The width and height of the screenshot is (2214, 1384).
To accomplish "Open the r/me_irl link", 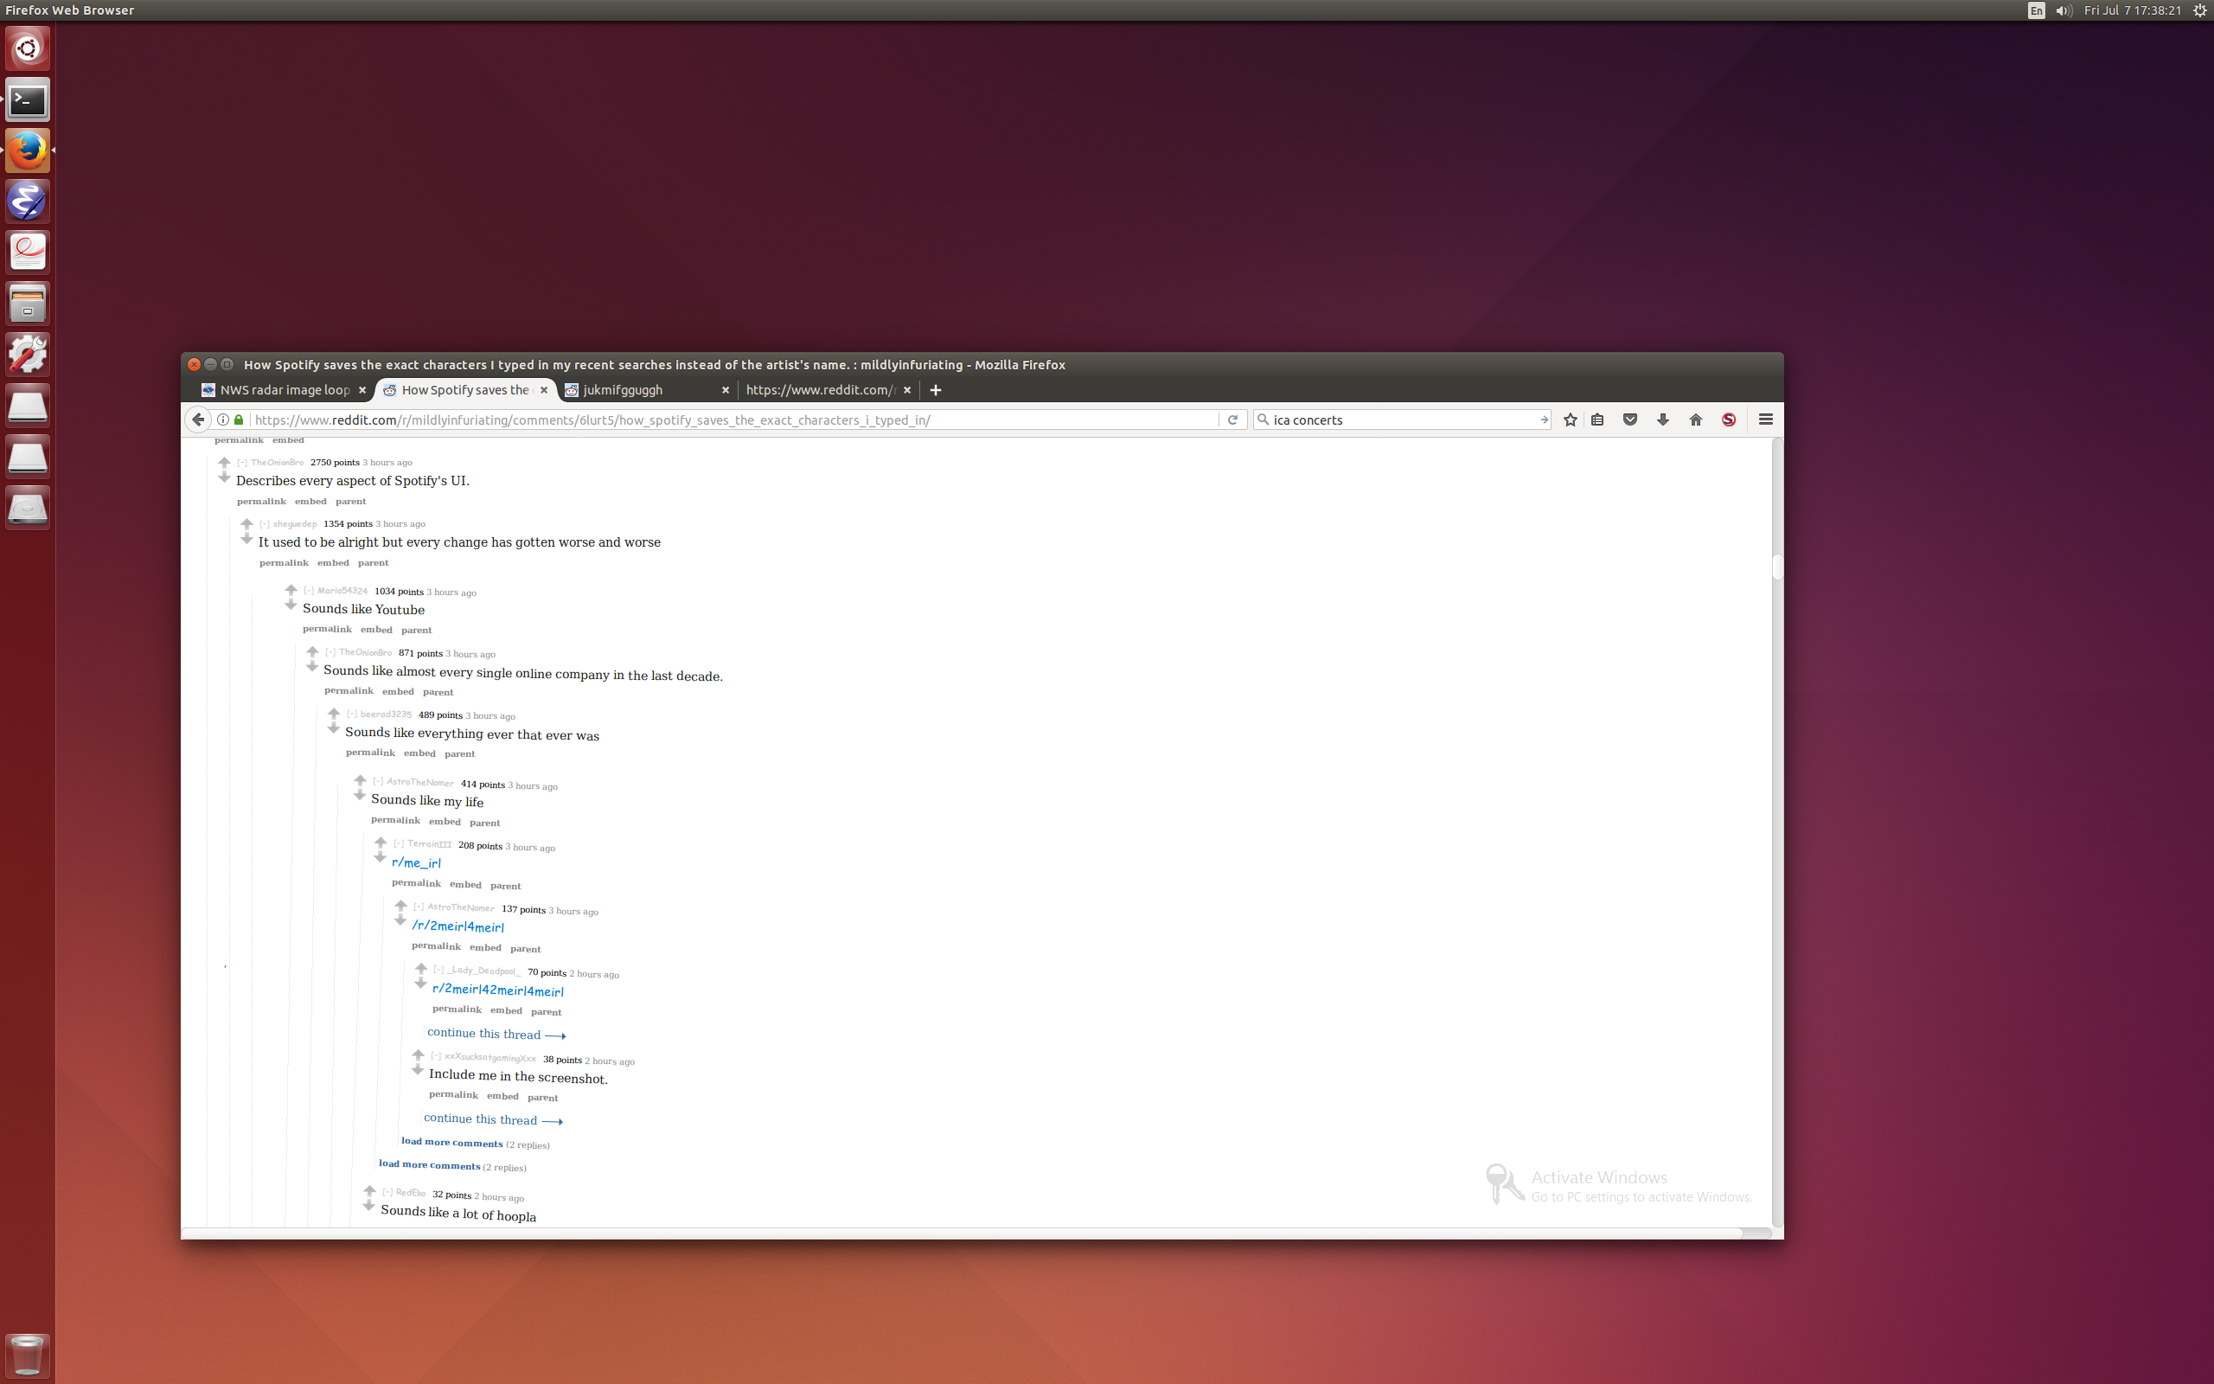I will click(x=416, y=862).
